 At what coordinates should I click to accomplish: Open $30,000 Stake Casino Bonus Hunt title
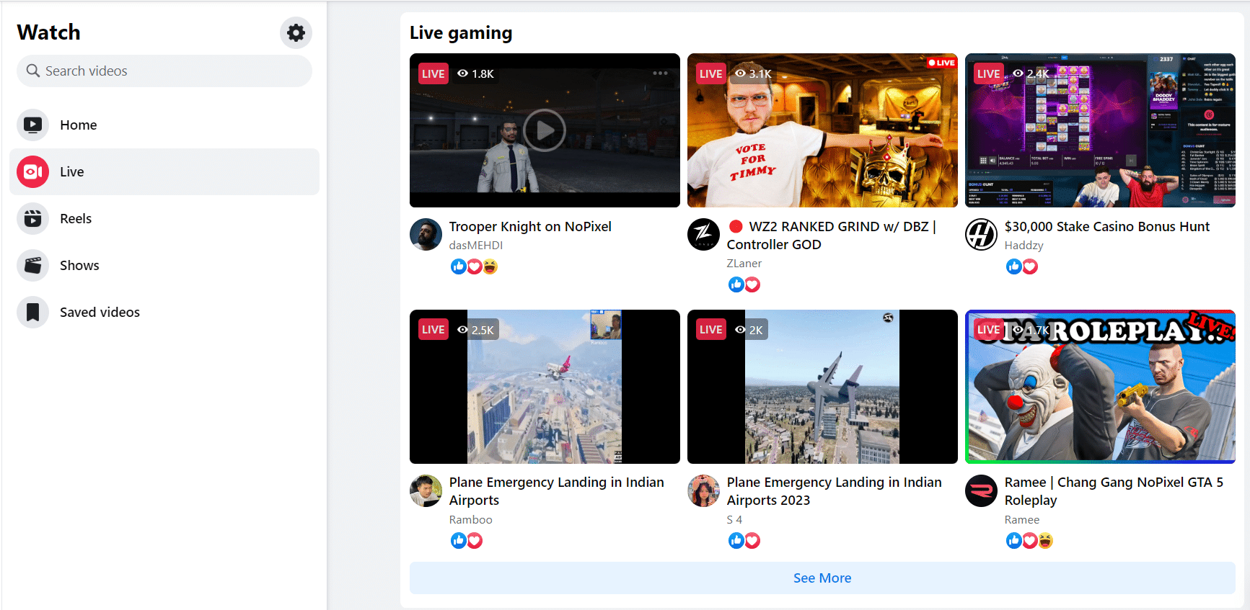pyautogui.click(x=1107, y=226)
